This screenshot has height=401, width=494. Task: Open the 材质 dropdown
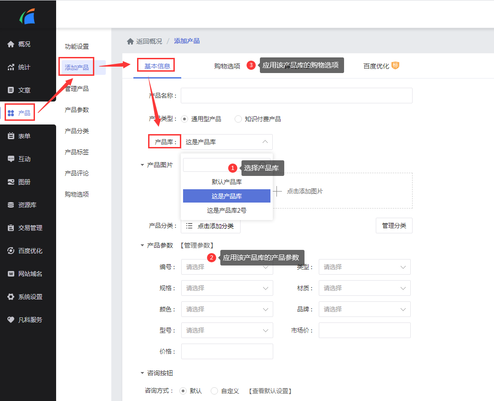pyautogui.click(x=364, y=288)
